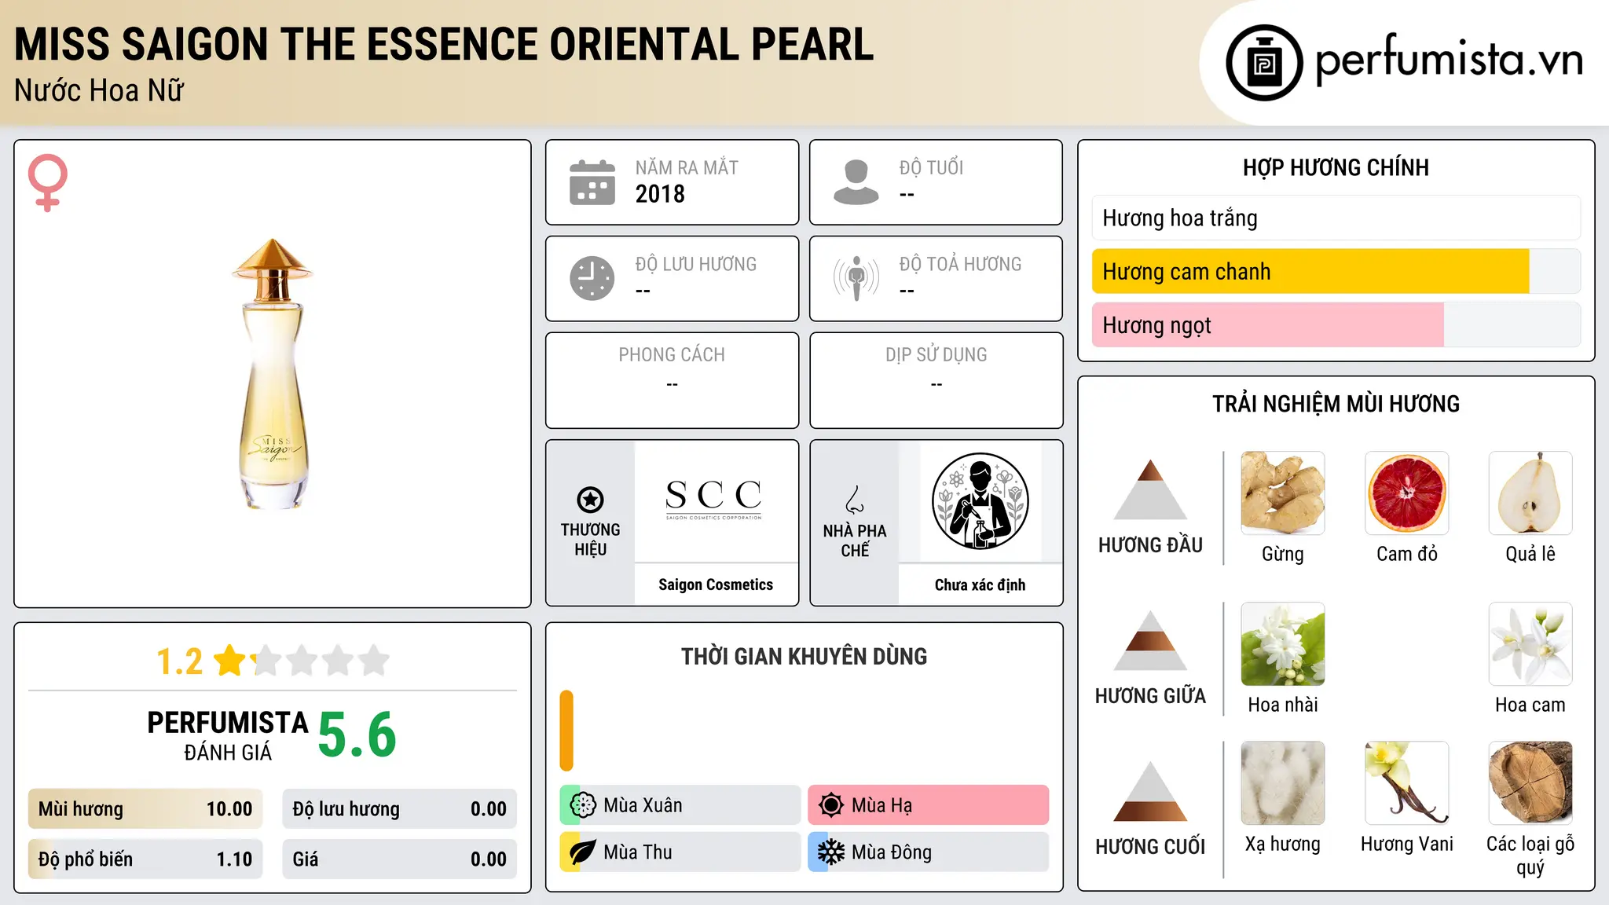Select the Mùa Hạ season bar
This screenshot has width=1609, height=905.
(x=929, y=805)
